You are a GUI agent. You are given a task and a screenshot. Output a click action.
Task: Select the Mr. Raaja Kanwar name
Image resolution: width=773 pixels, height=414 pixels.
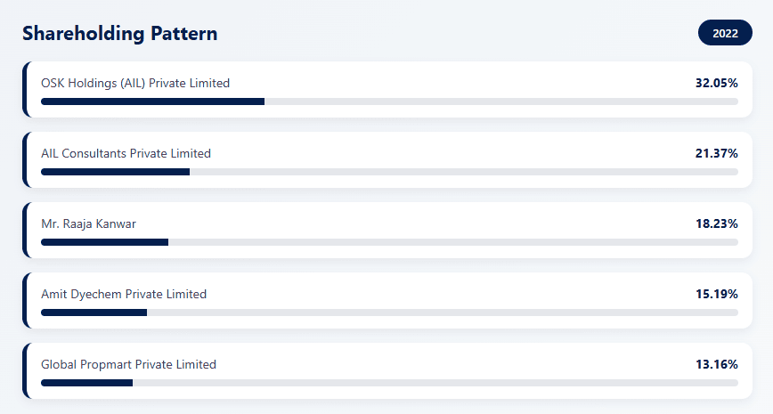(88, 223)
